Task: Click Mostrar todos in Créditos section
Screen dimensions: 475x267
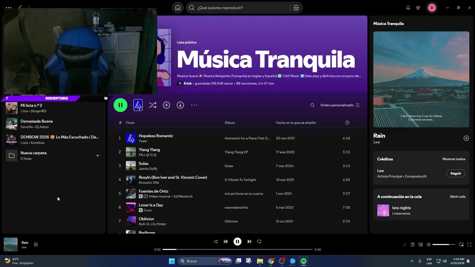Action: pos(454,159)
